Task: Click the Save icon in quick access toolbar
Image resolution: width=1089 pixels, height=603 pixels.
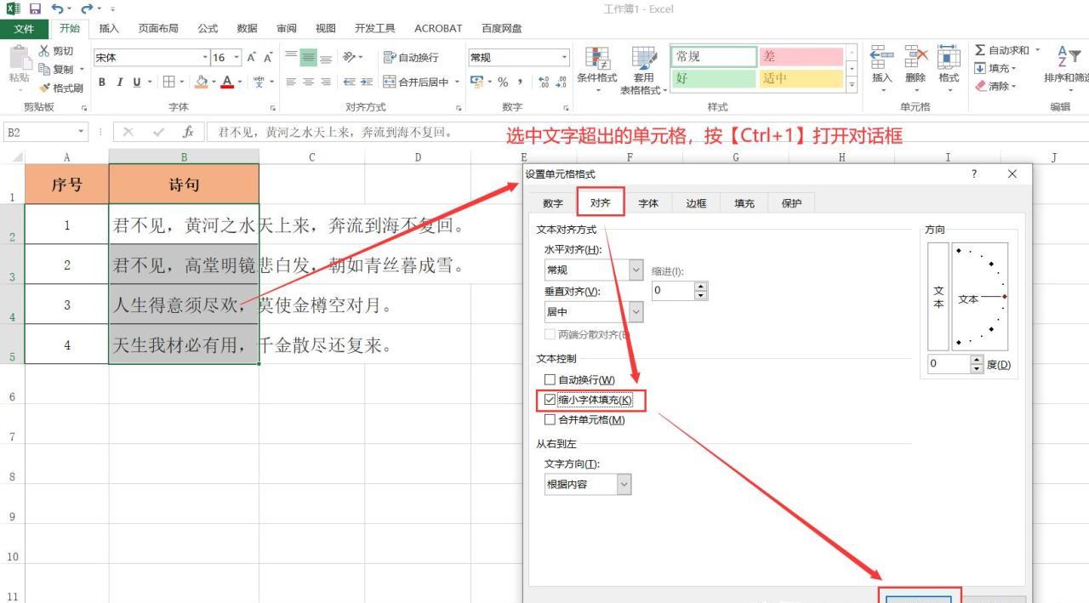Action: (35, 9)
